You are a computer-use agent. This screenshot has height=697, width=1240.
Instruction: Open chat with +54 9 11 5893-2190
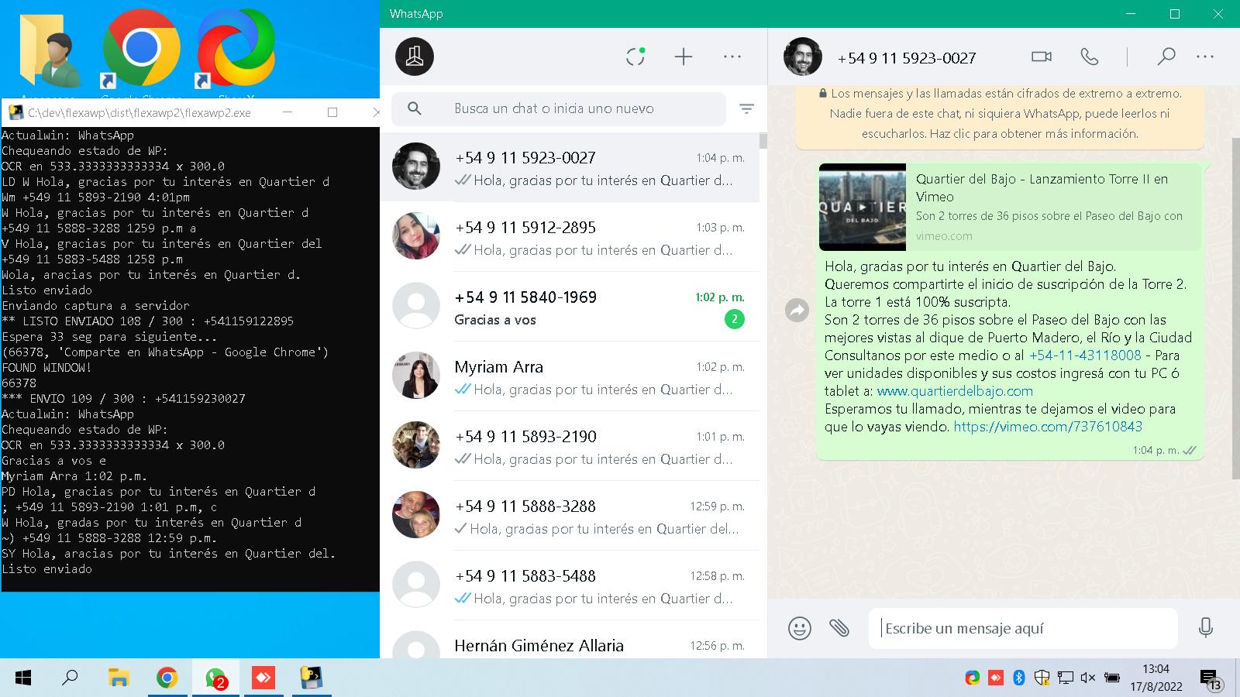click(570, 446)
